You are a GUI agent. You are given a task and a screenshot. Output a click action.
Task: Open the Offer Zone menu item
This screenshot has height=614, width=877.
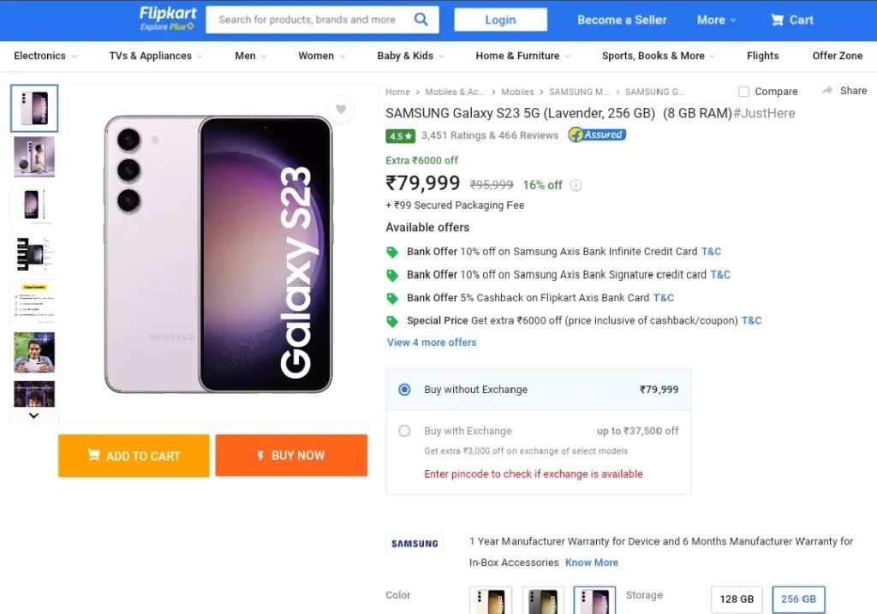pyautogui.click(x=838, y=56)
